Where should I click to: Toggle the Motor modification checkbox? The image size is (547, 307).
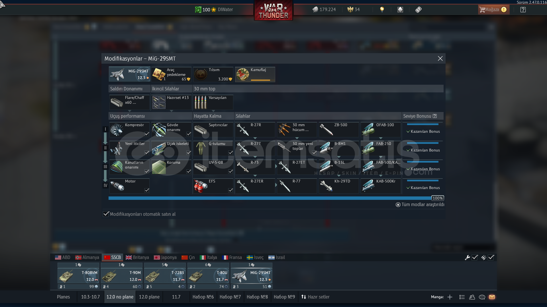point(147,190)
